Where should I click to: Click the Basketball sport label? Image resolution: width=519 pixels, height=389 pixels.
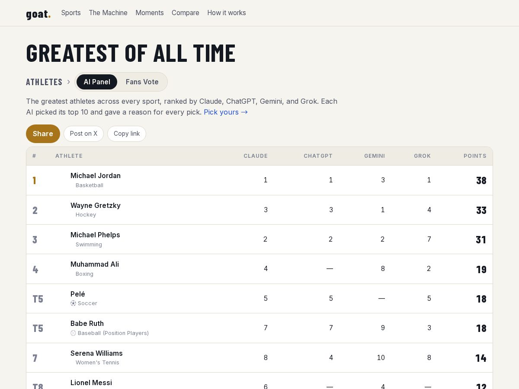click(x=90, y=185)
